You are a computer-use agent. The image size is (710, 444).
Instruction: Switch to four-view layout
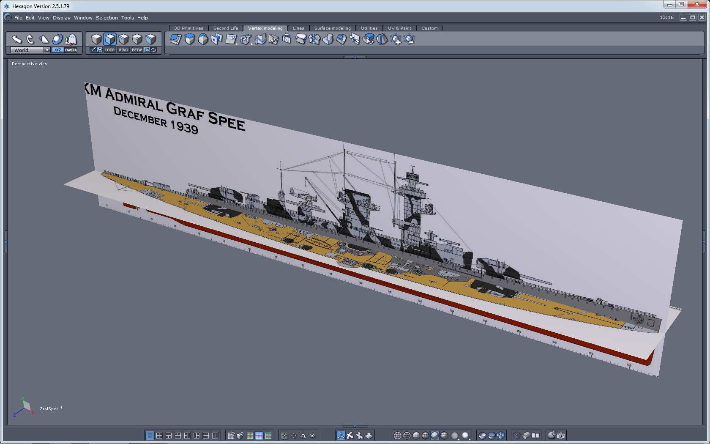click(159, 435)
